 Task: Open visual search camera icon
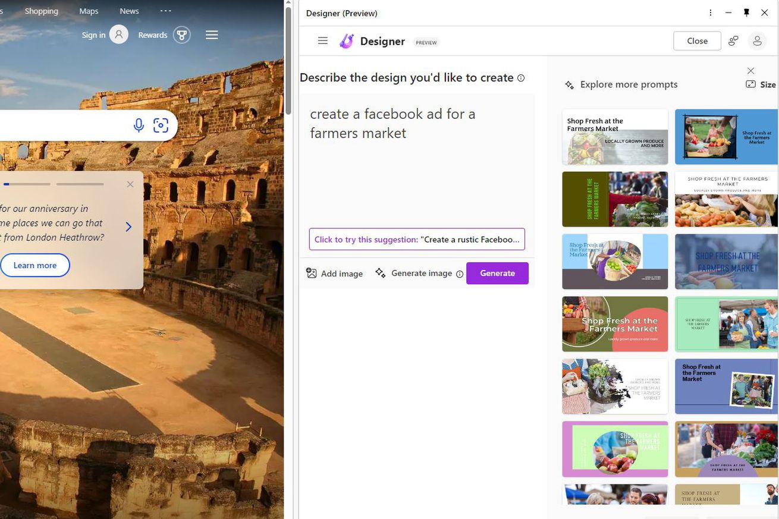[x=161, y=125]
